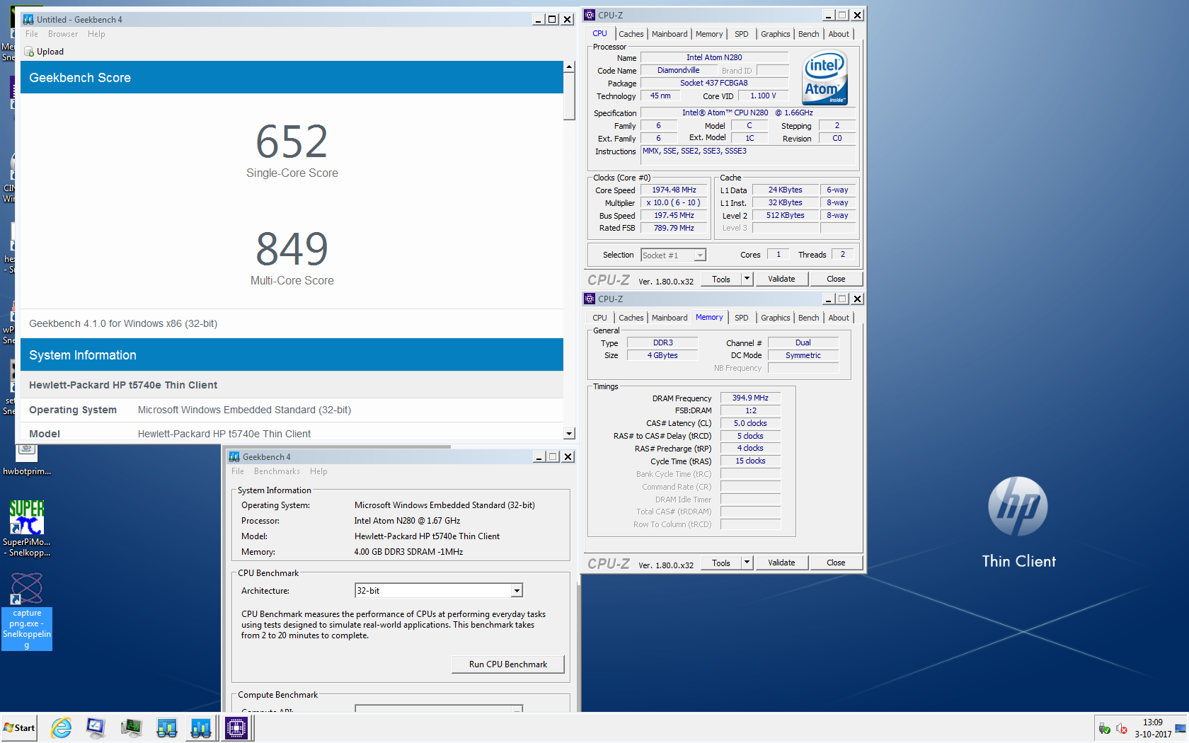Click CAS# Latency value 5.0 clocks
This screenshot has width=1189, height=743.
point(750,423)
